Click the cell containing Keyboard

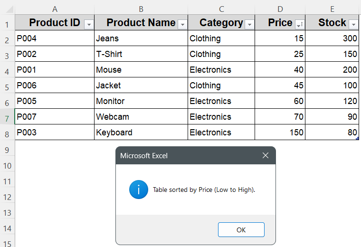pos(141,133)
